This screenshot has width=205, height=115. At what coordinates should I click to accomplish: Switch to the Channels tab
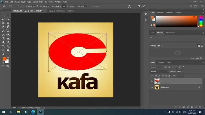click(161, 62)
